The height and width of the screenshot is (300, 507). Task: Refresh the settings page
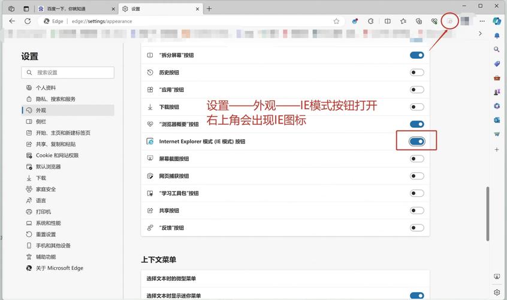tap(28, 21)
